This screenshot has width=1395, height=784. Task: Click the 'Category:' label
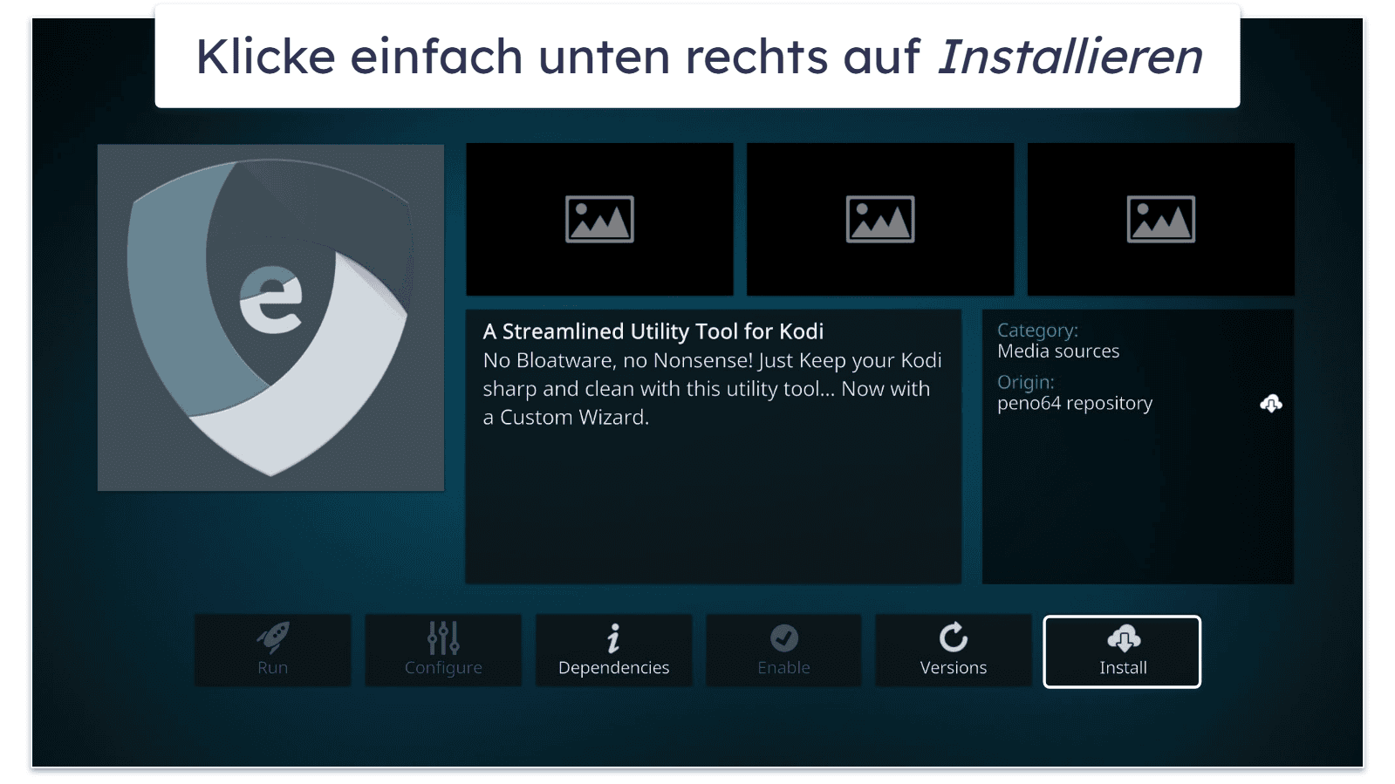(1037, 331)
